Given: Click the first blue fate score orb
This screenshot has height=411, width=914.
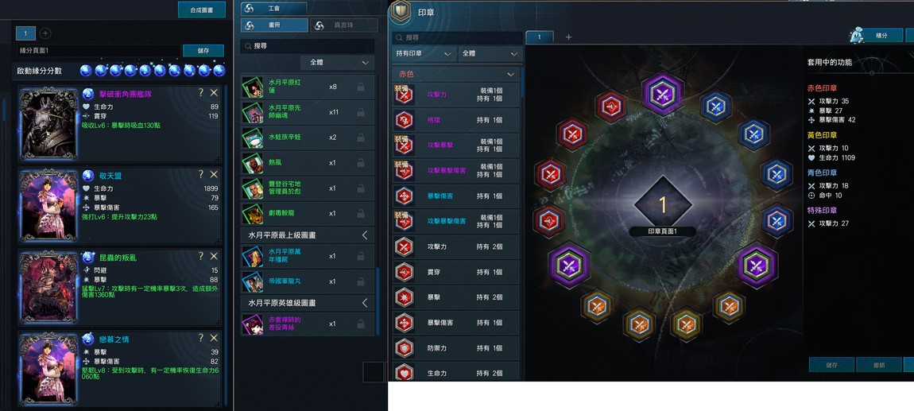Looking at the screenshot, I should click(87, 71).
